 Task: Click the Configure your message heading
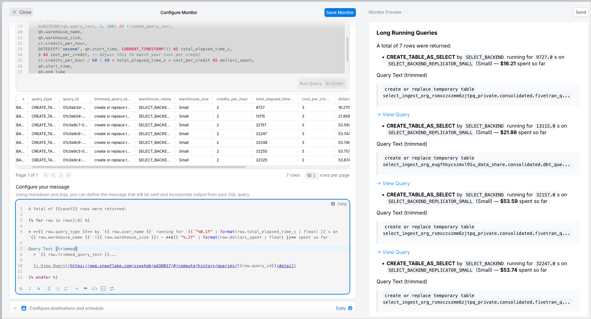tap(43, 187)
